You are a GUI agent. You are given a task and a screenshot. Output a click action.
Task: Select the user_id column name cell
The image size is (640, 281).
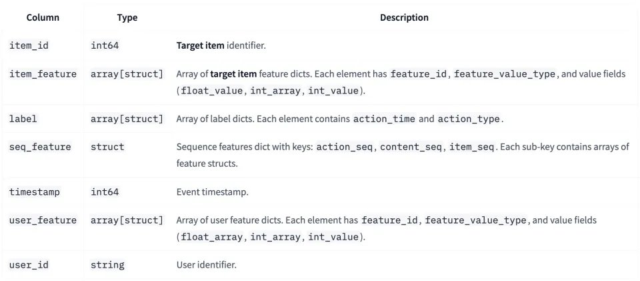pyautogui.click(x=29, y=265)
